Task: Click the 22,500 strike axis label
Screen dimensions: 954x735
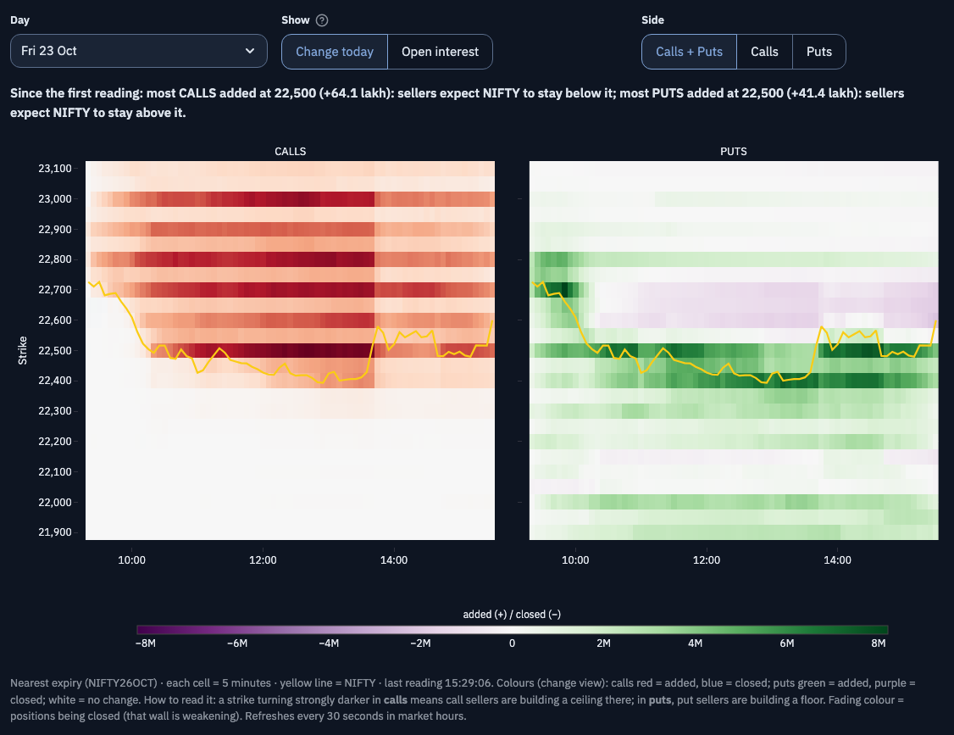Action: pos(55,350)
